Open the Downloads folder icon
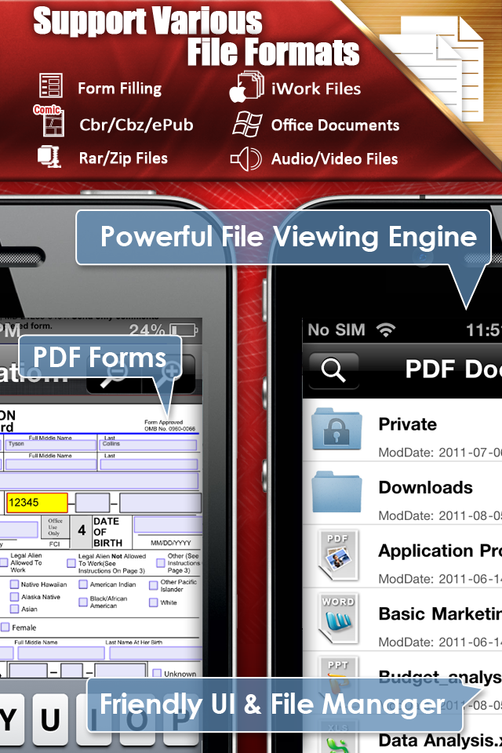The image size is (502, 753). click(x=336, y=492)
